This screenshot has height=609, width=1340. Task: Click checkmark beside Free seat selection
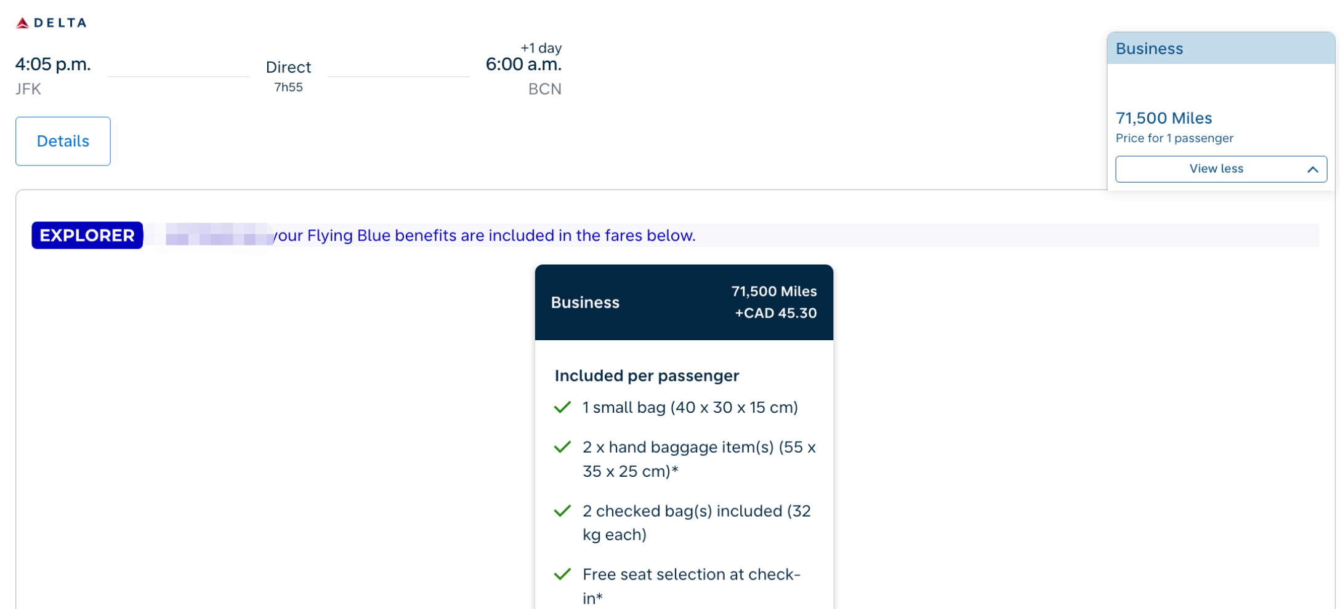pyautogui.click(x=562, y=575)
